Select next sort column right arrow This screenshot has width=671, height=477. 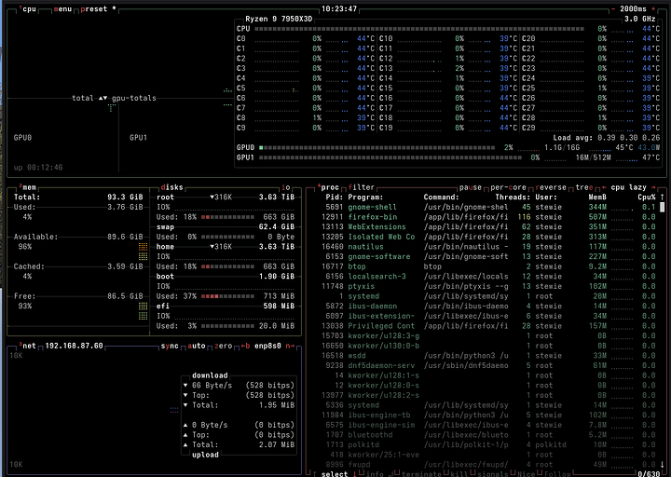coord(653,187)
